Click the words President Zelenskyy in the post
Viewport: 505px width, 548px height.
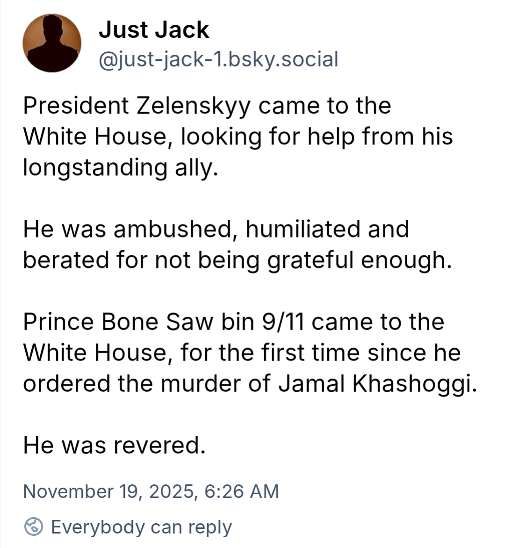click(137, 106)
